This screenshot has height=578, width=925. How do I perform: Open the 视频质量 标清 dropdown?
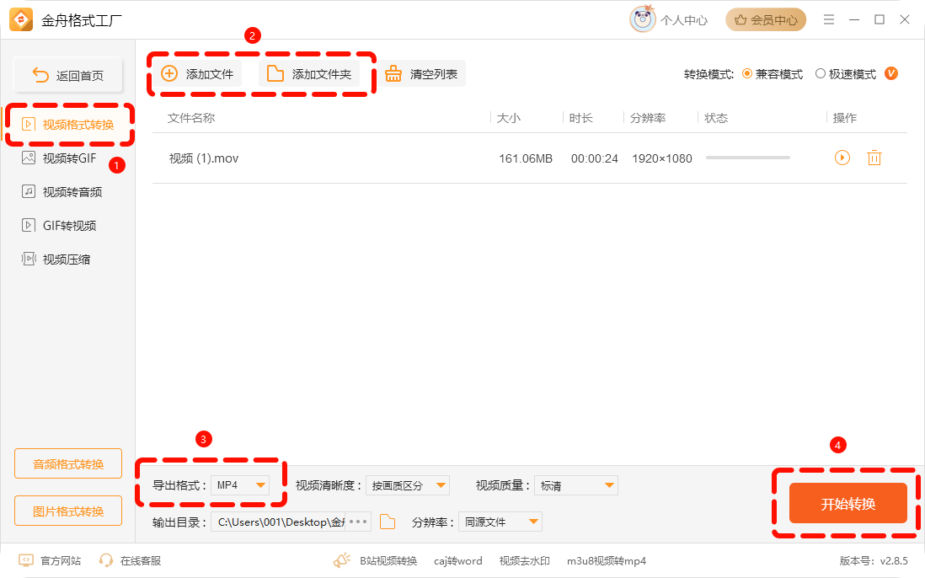(576, 485)
